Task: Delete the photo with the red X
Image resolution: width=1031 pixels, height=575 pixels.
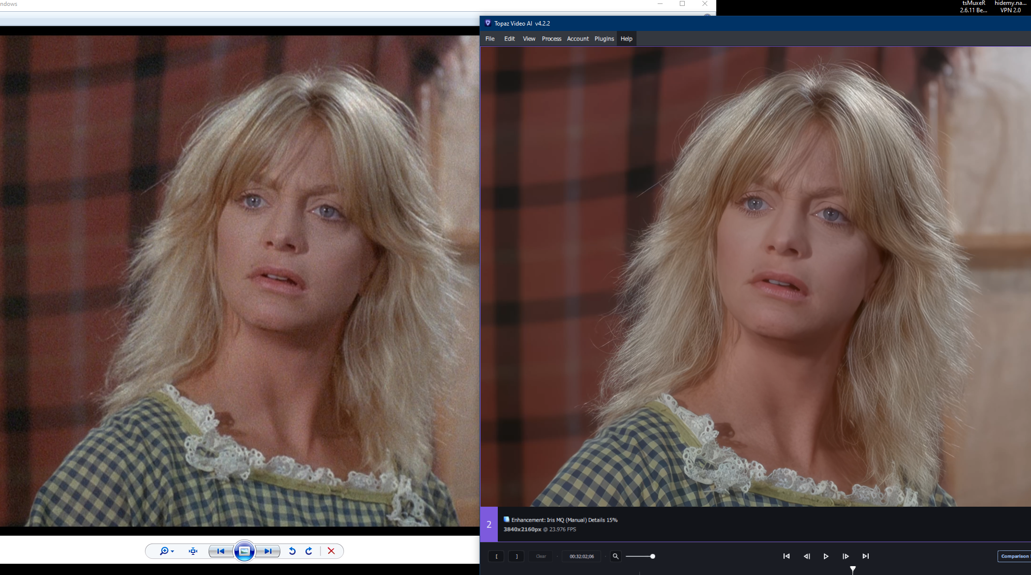Action: [331, 551]
